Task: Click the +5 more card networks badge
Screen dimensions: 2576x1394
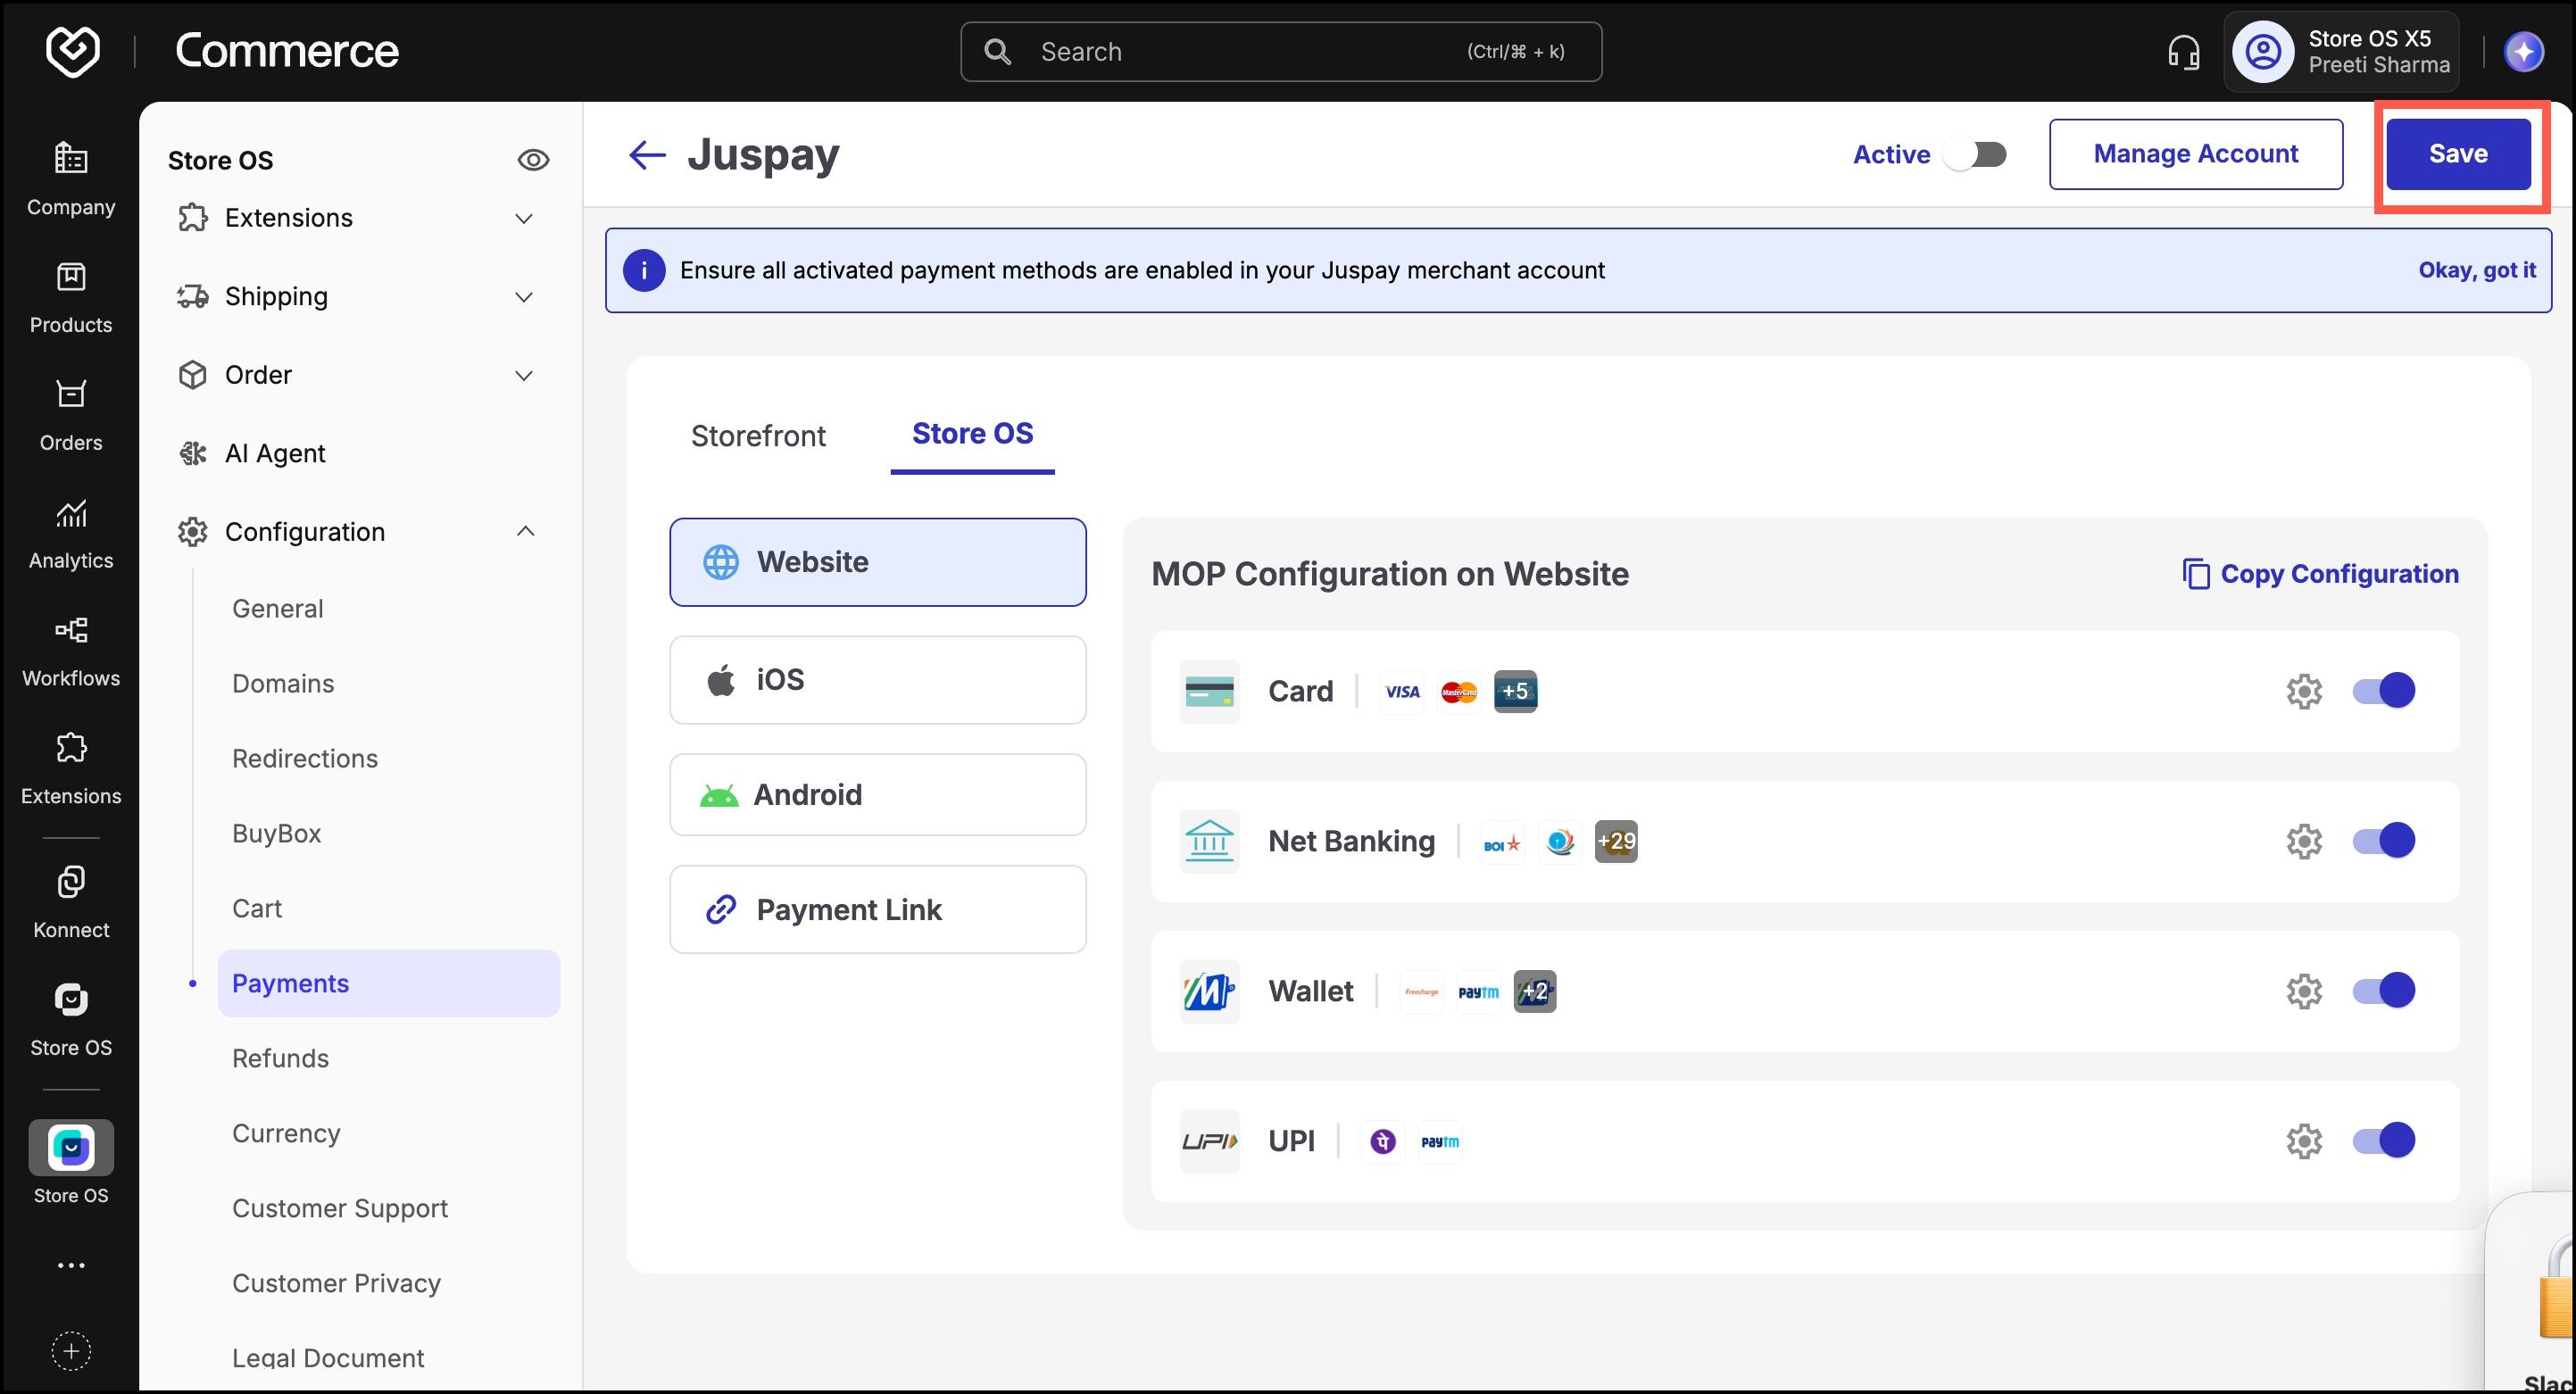Action: tap(1515, 691)
